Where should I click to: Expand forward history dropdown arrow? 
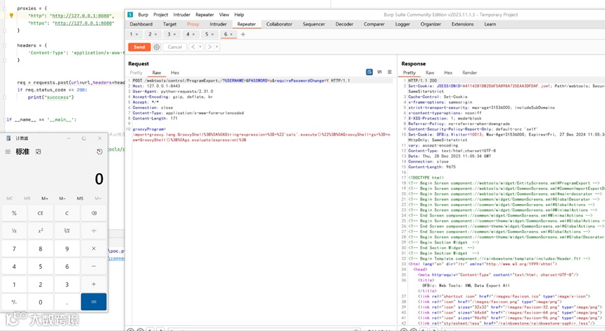[217, 47]
